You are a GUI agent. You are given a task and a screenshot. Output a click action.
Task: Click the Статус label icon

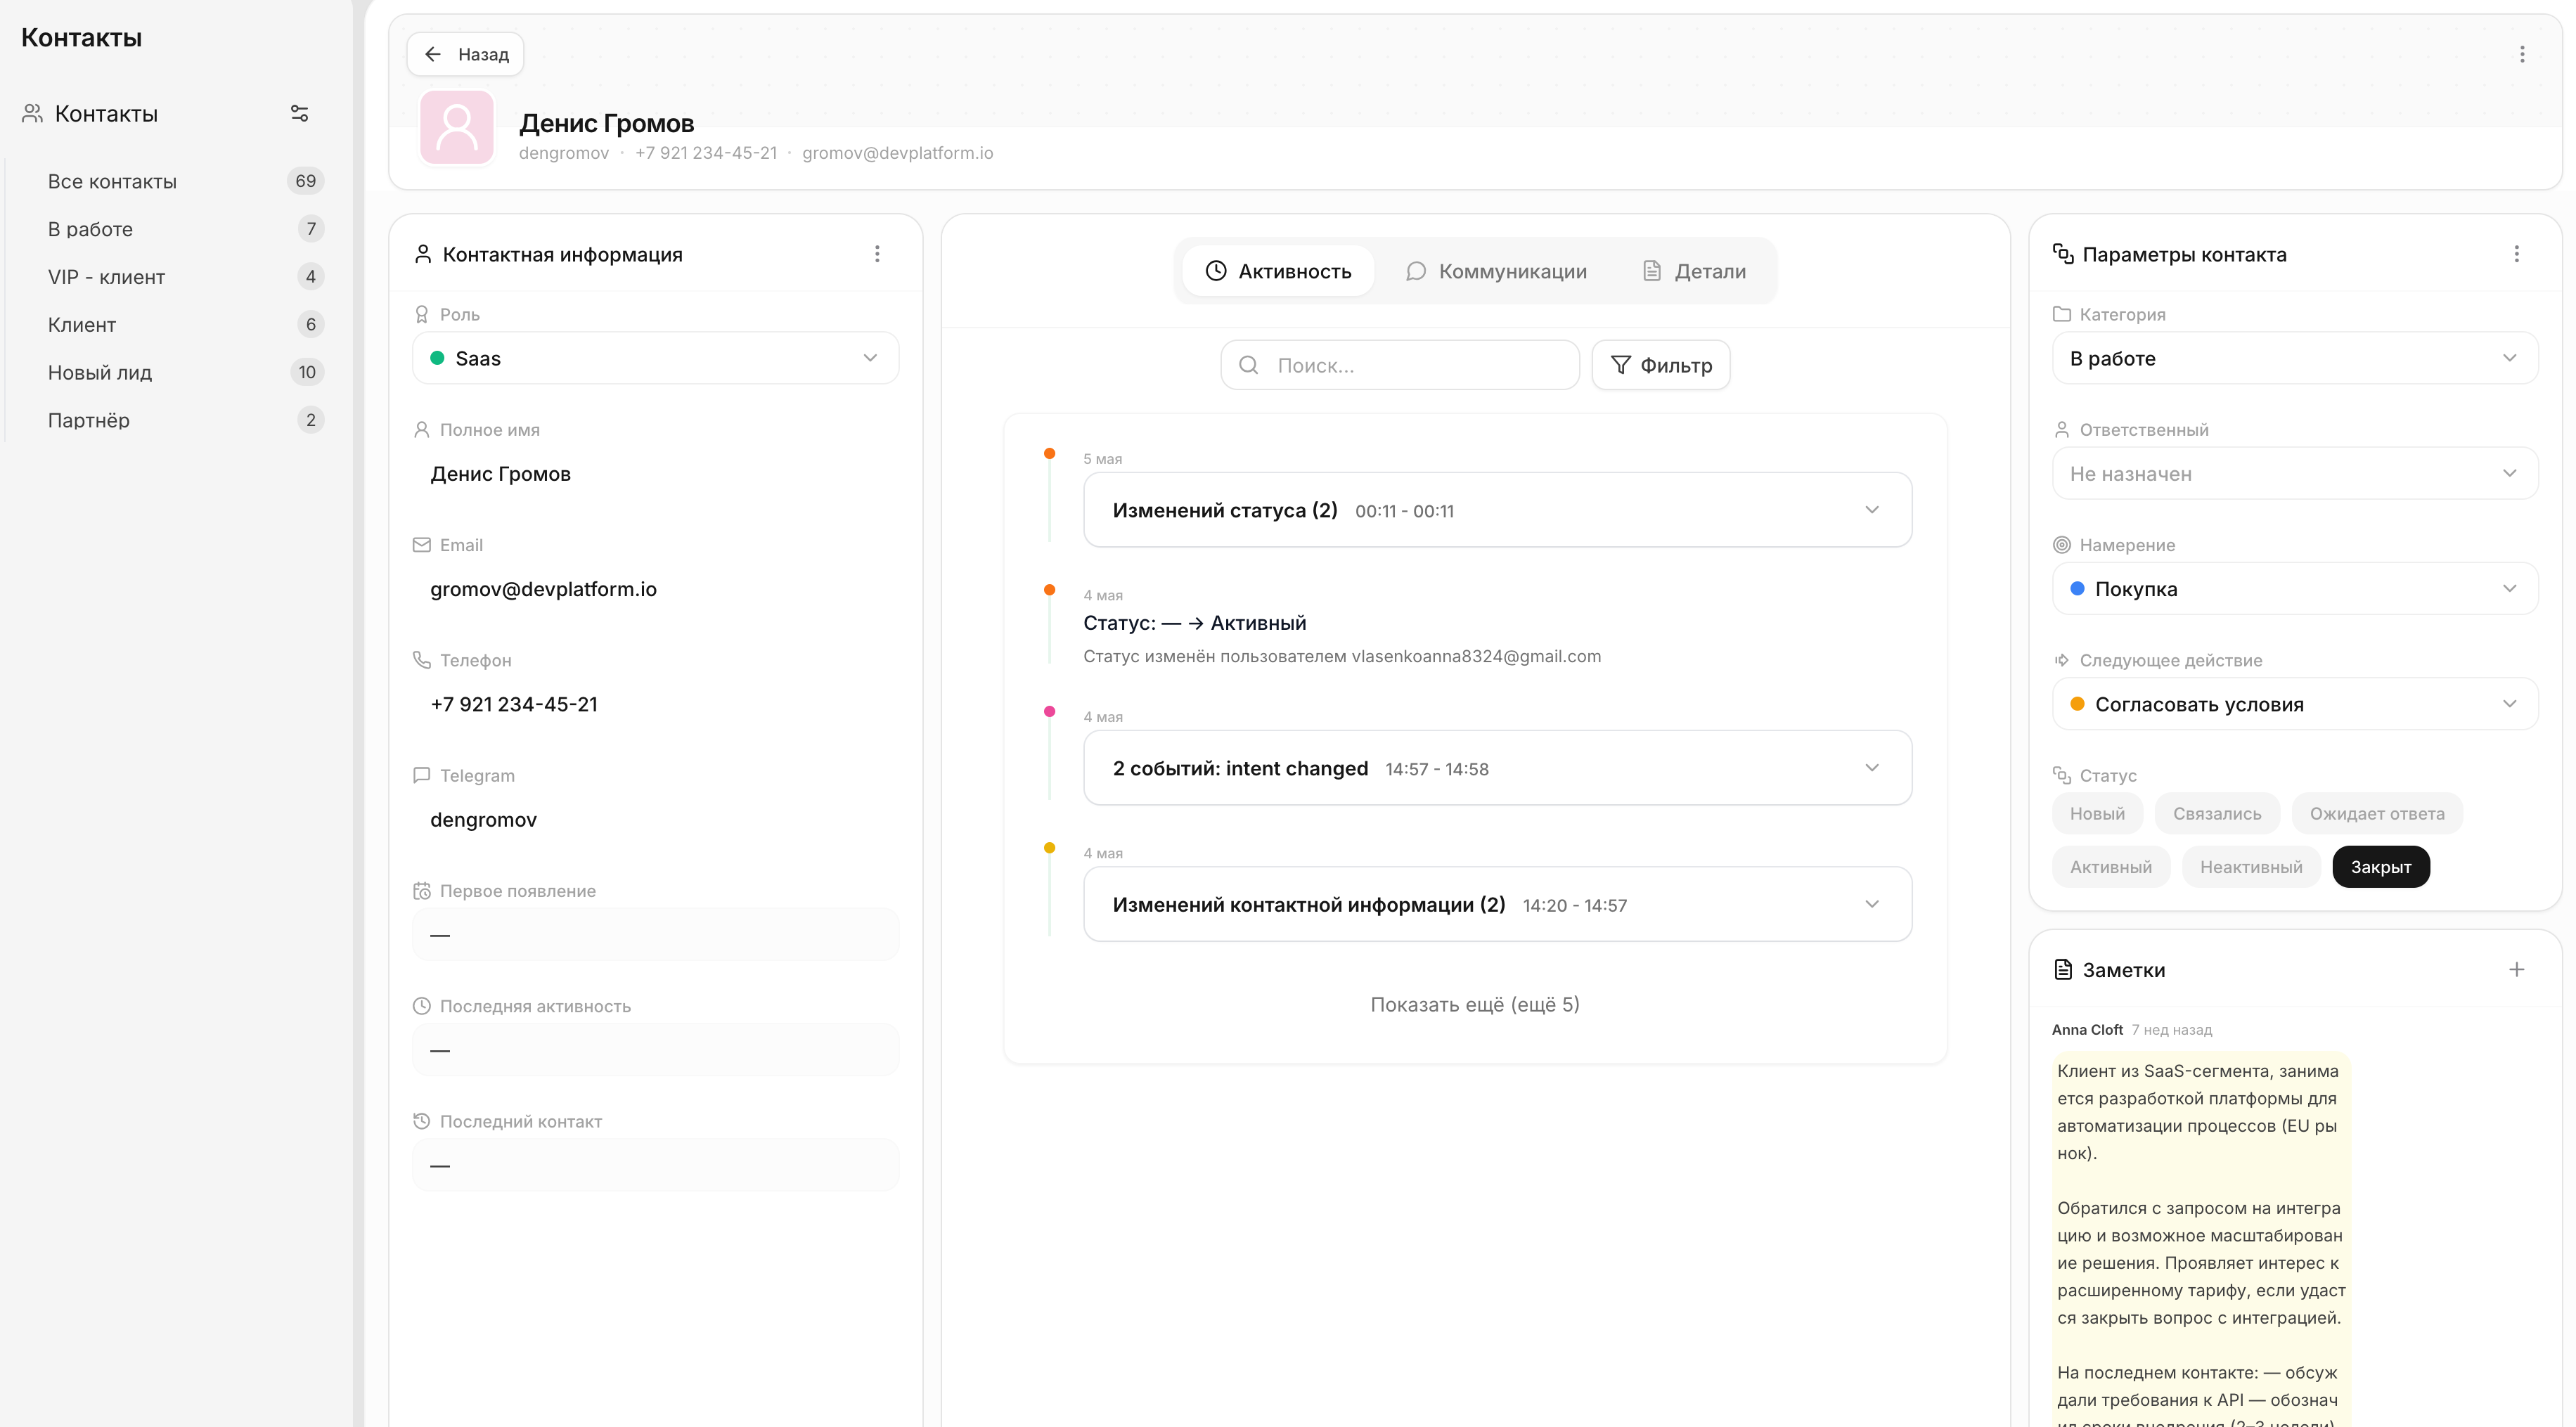pos(2061,775)
